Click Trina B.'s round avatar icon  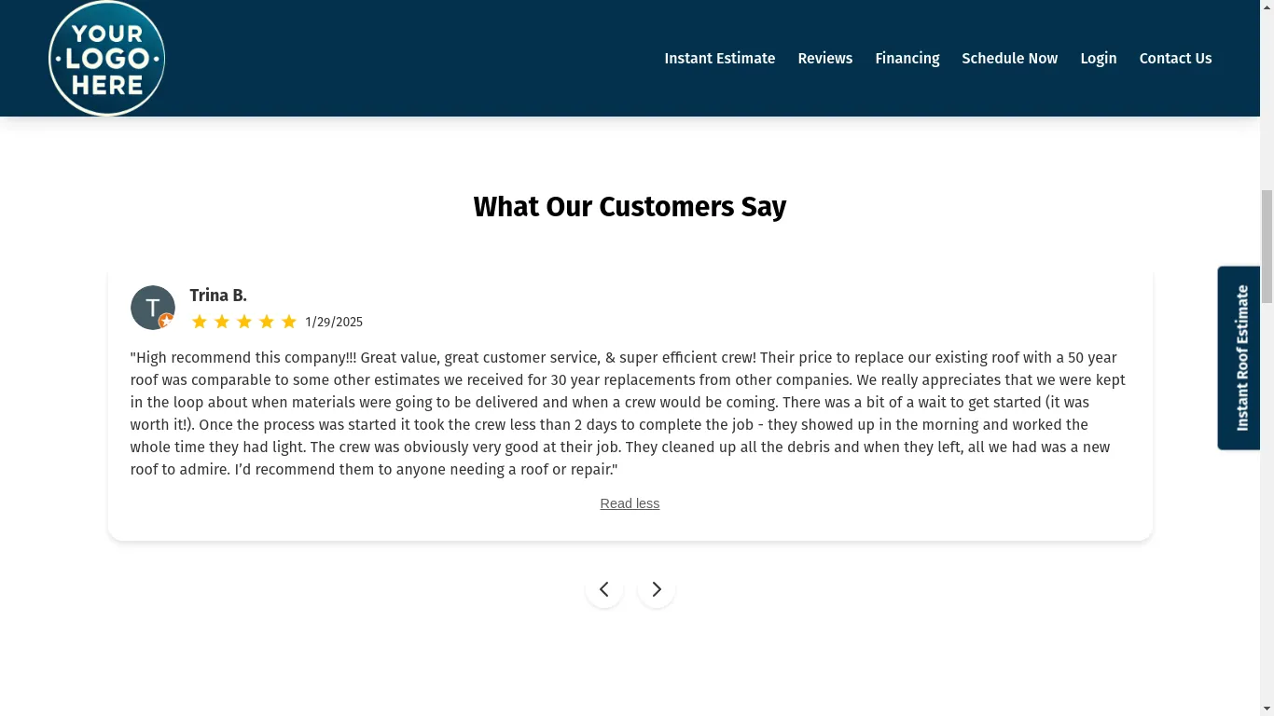[x=153, y=308]
